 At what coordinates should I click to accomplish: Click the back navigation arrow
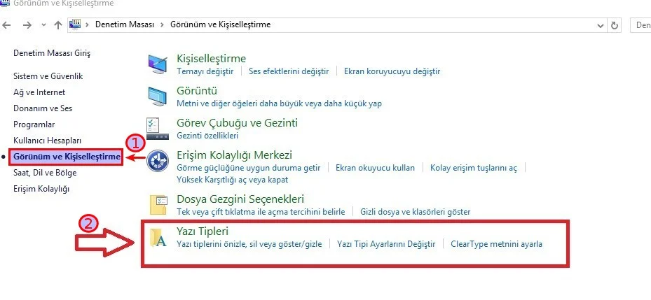(7, 25)
